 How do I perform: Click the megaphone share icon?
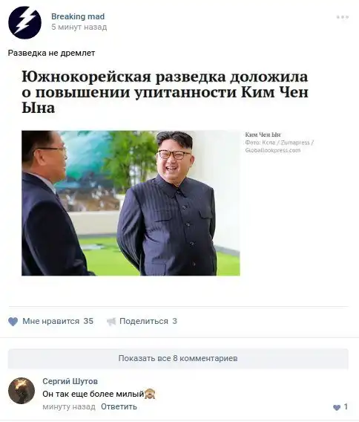click(x=111, y=322)
